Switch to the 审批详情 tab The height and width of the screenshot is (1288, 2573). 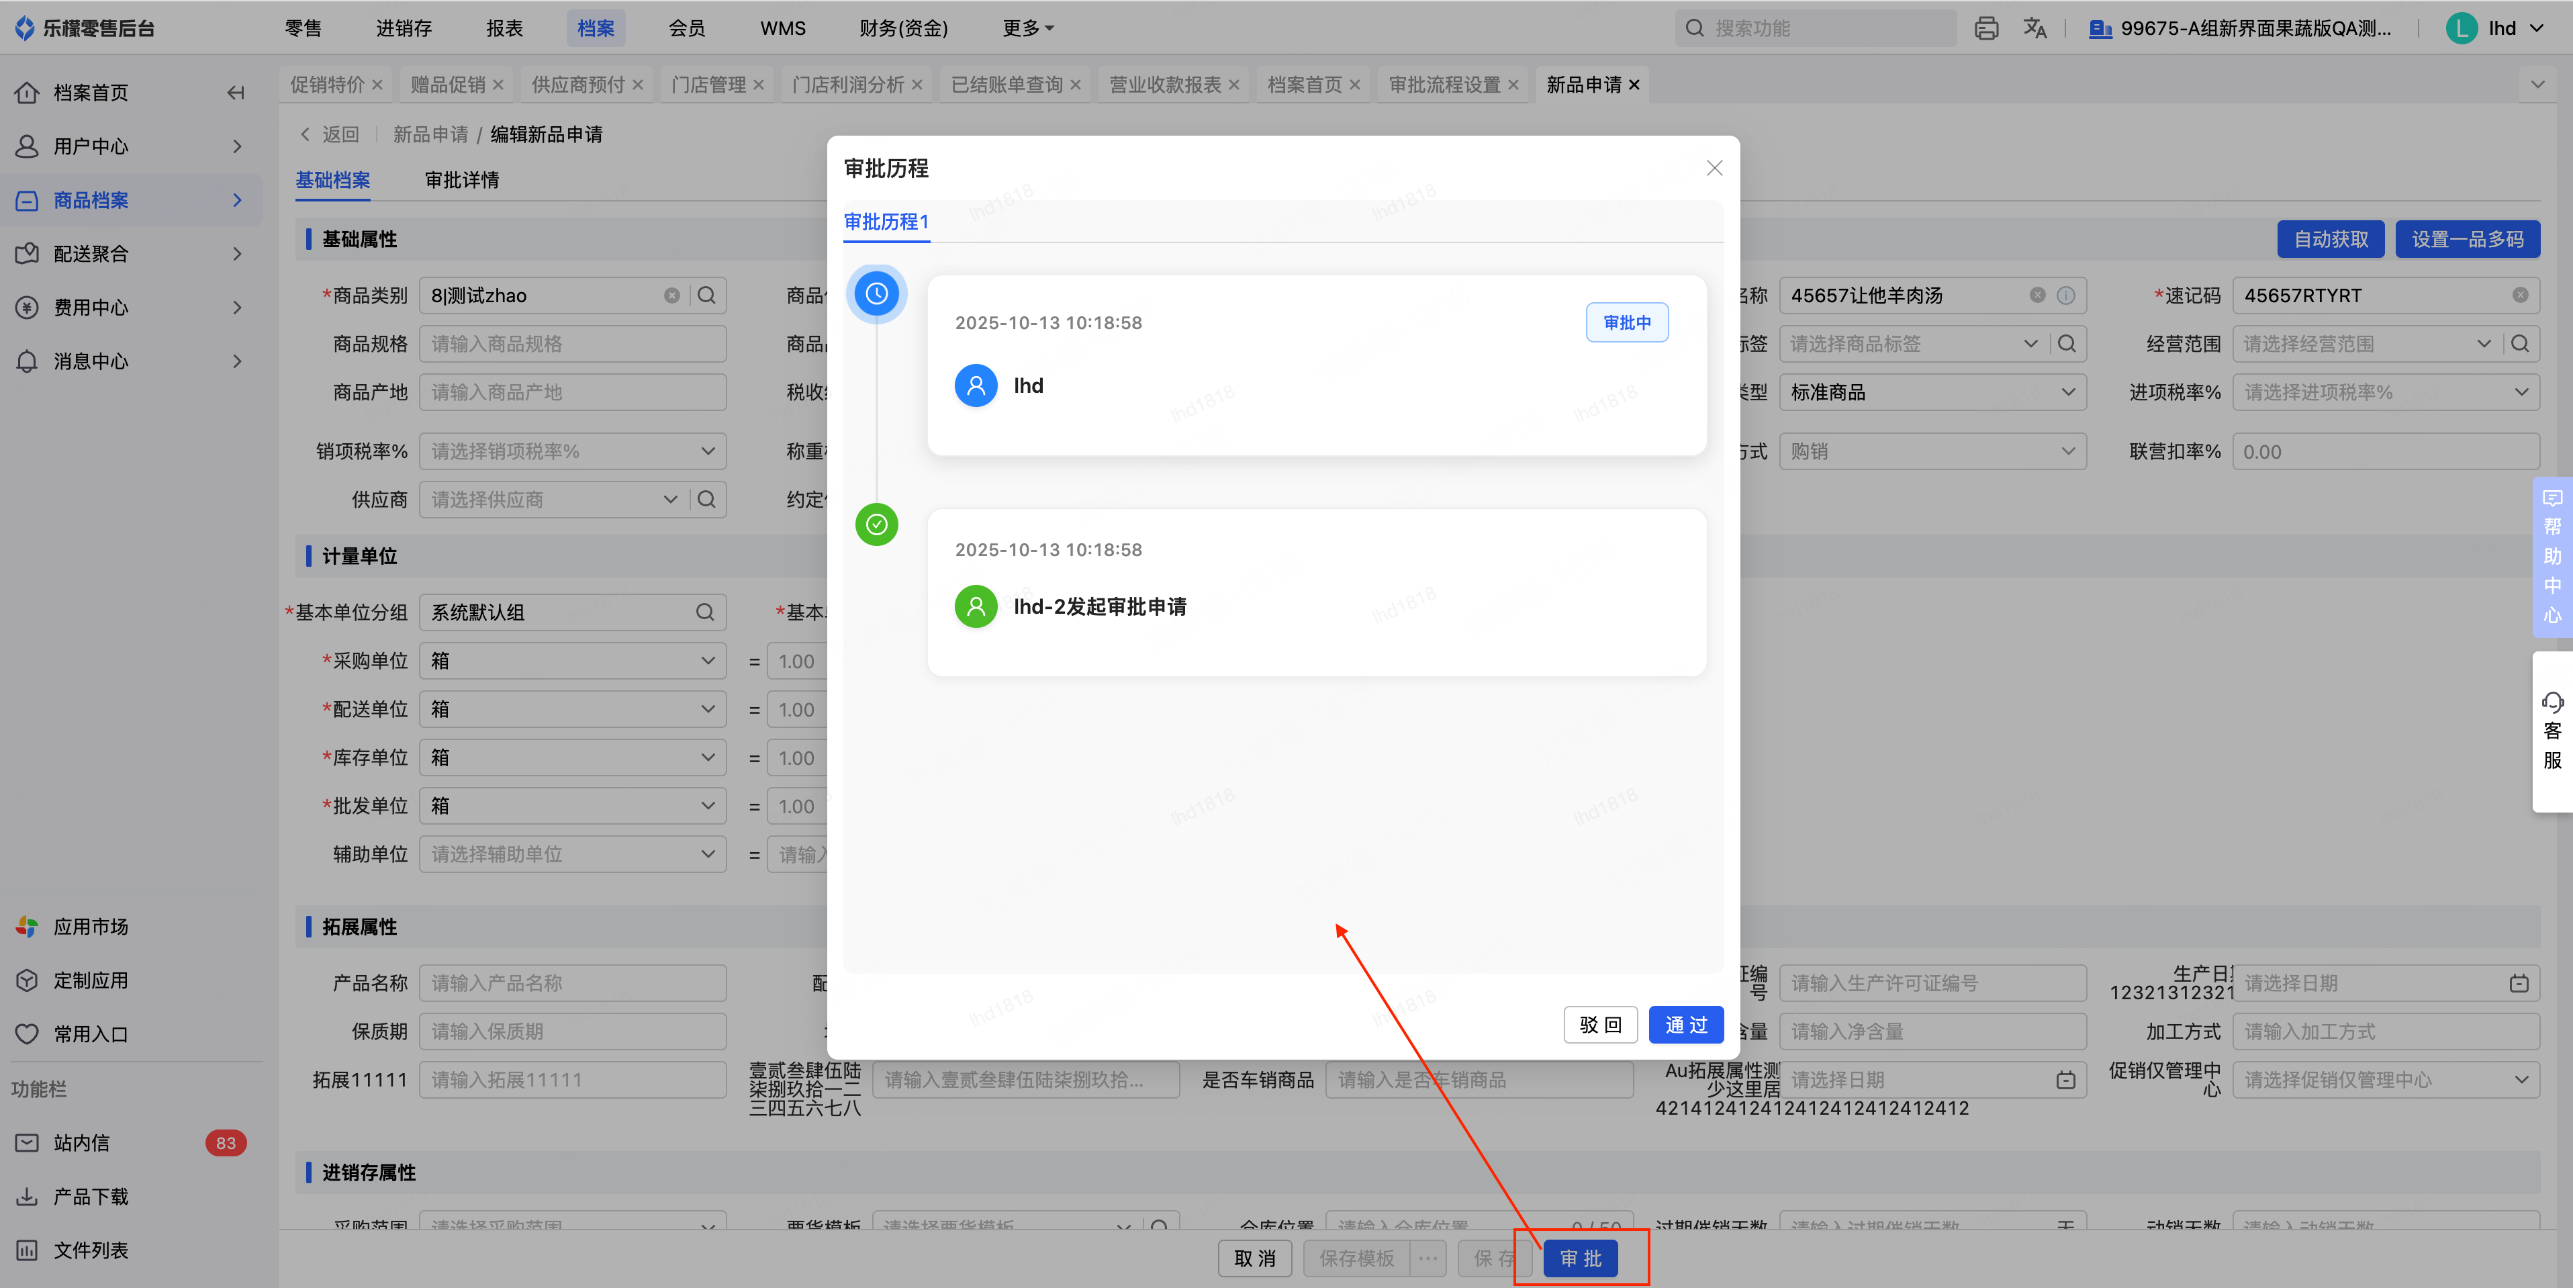point(461,180)
